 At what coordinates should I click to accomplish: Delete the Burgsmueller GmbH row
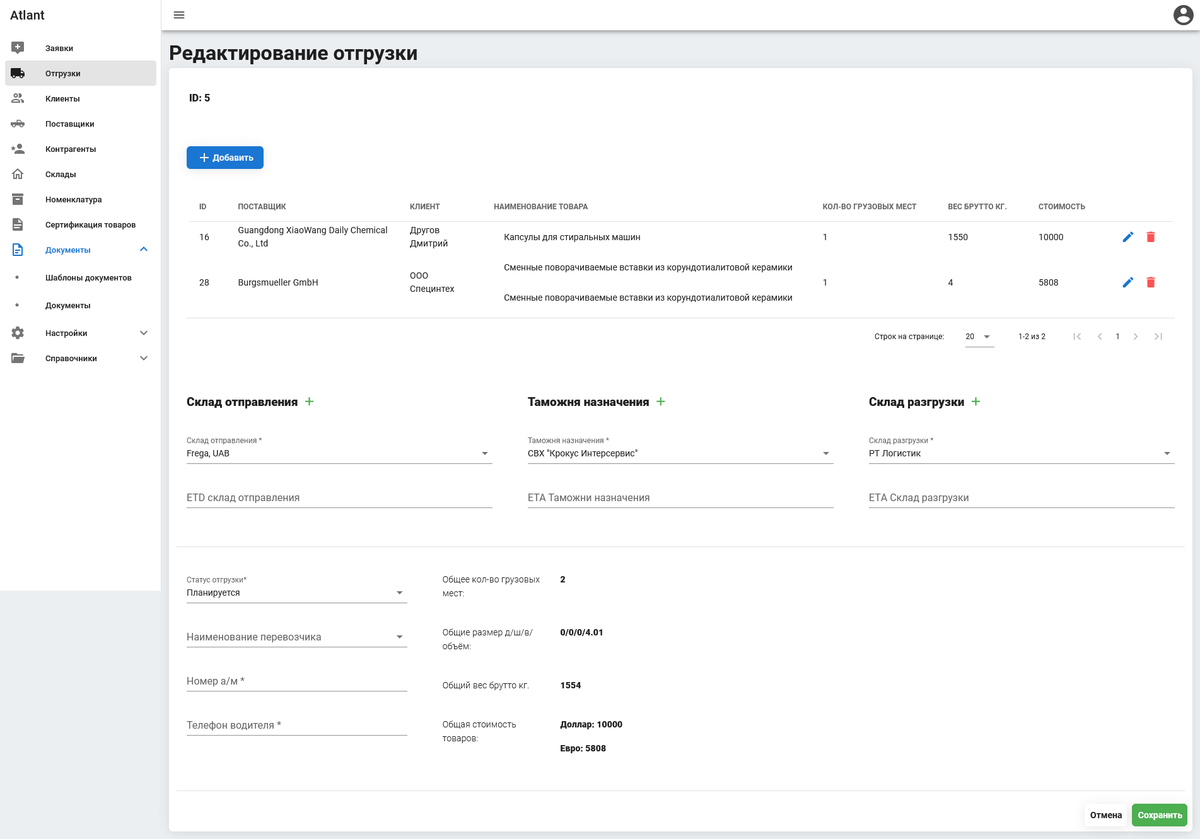pos(1151,282)
